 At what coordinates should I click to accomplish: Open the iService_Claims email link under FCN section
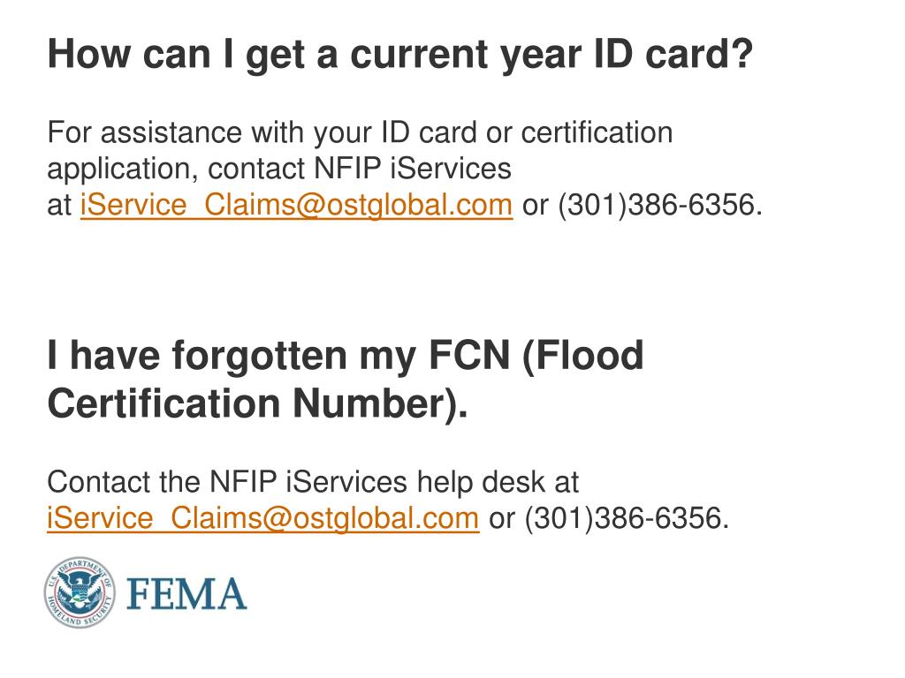tap(263, 517)
